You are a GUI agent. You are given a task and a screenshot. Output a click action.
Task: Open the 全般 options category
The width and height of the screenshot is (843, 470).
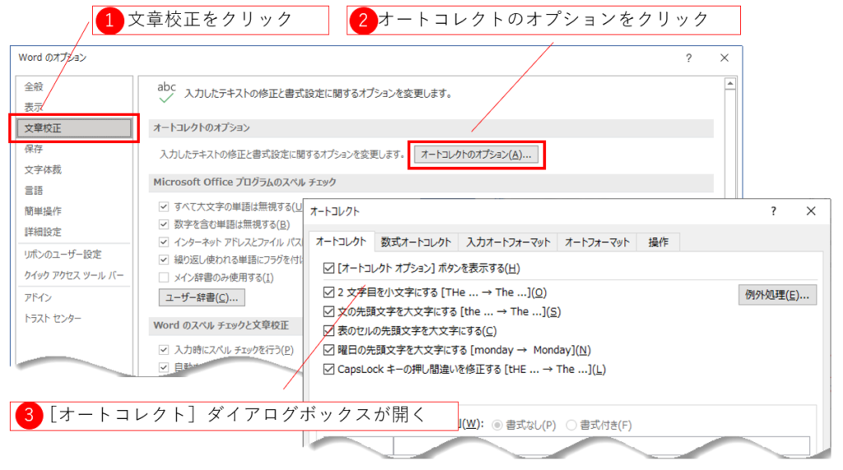[x=34, y=86]
